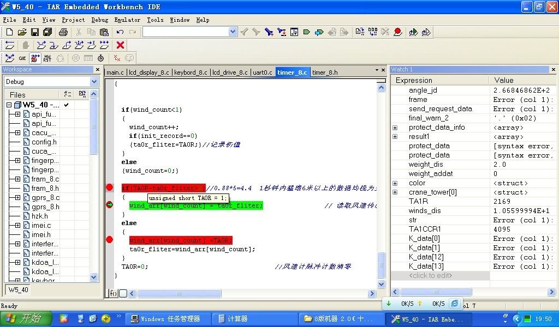Click the editor vertical scrollbar down arrow
559x327 pixels.
[x=381, y=284]
